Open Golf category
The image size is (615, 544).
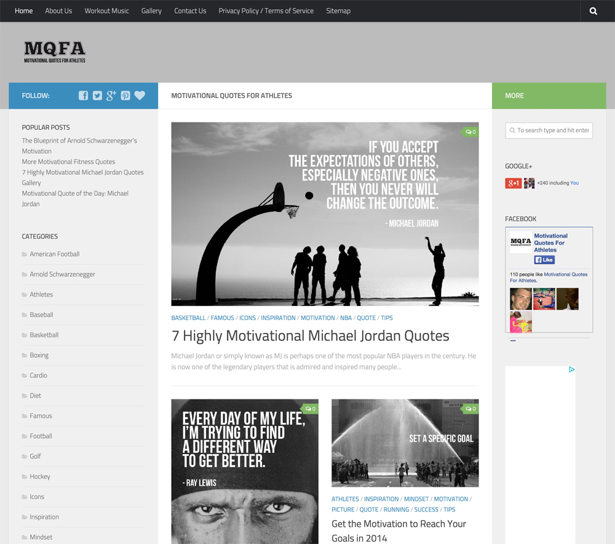35,456
